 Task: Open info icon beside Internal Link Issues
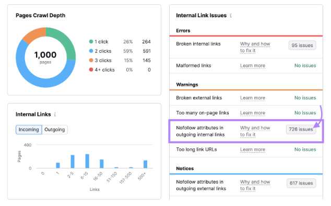click(231, 16)
